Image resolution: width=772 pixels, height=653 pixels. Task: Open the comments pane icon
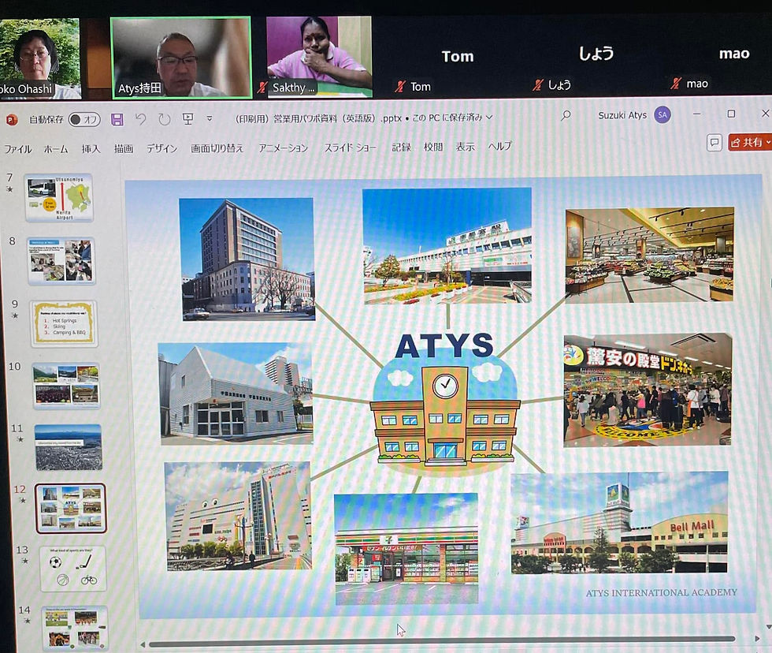(714, 143)
